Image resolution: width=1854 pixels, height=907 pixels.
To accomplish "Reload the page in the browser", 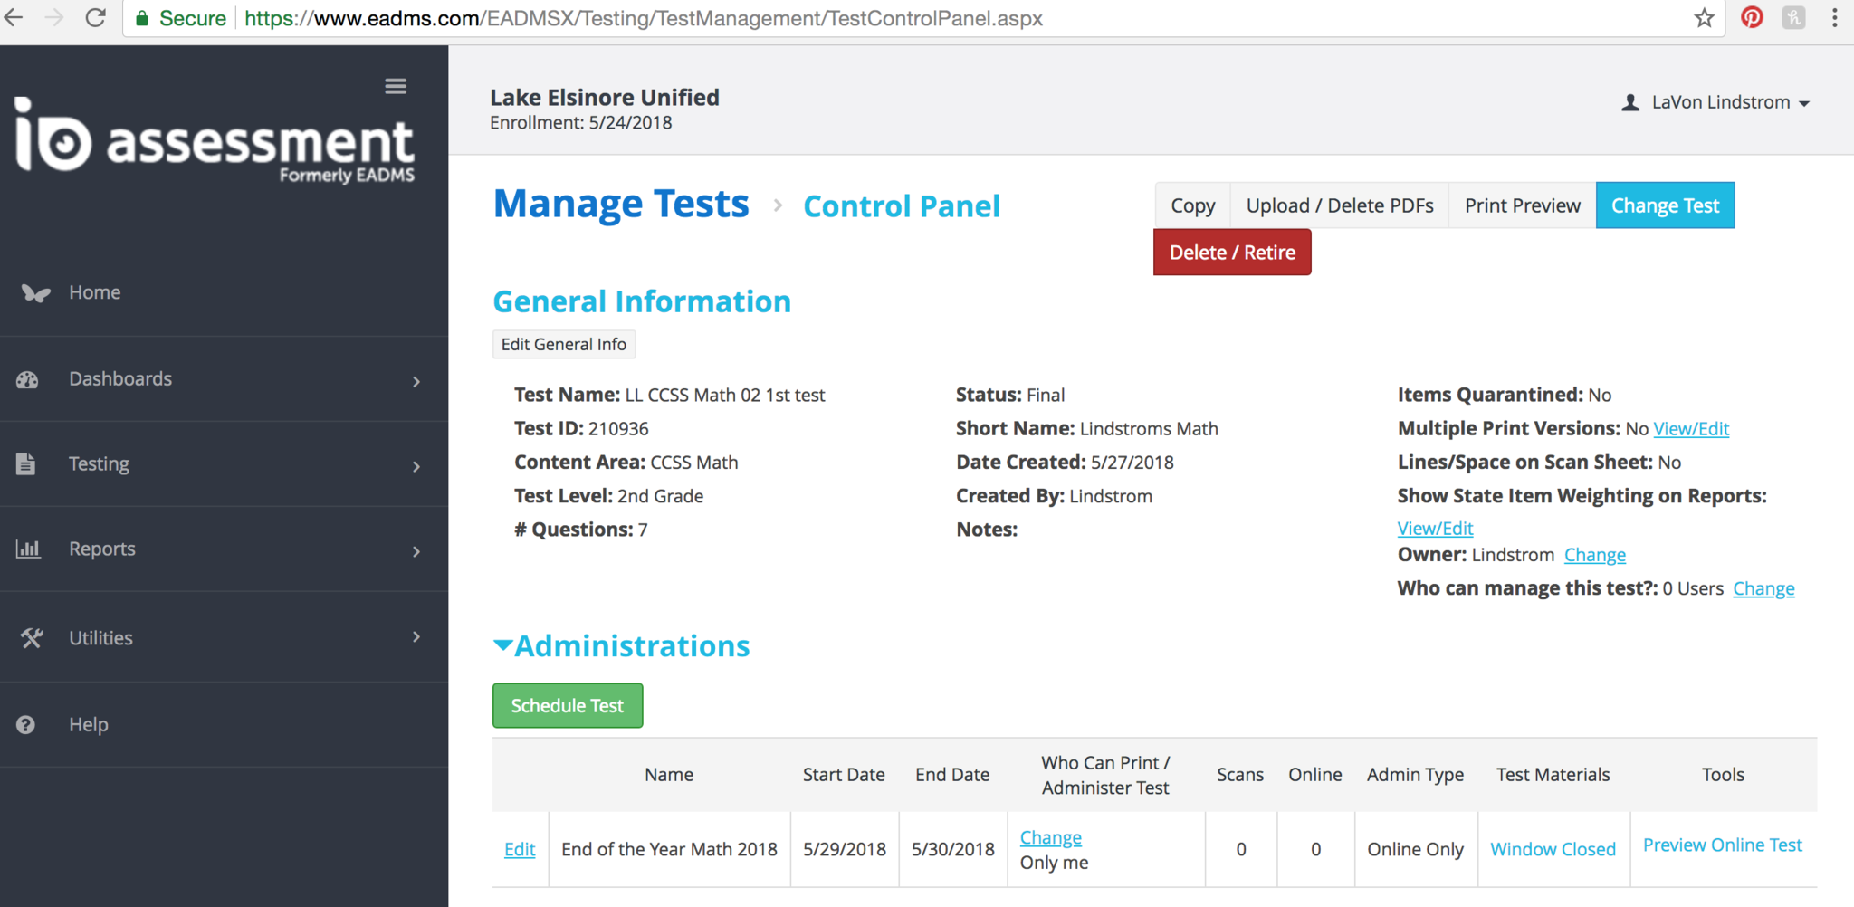I will (96, 18).
